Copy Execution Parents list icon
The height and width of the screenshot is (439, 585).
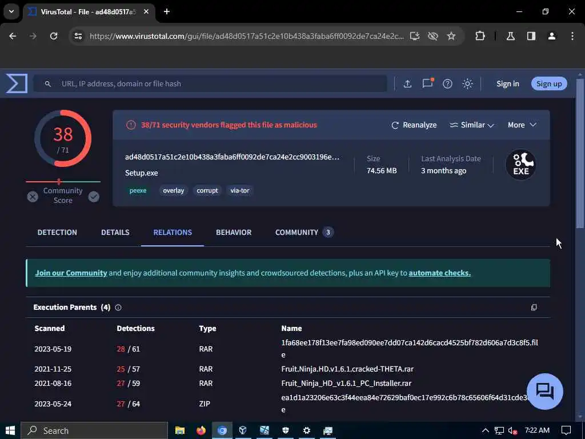(x=534, y=307)
